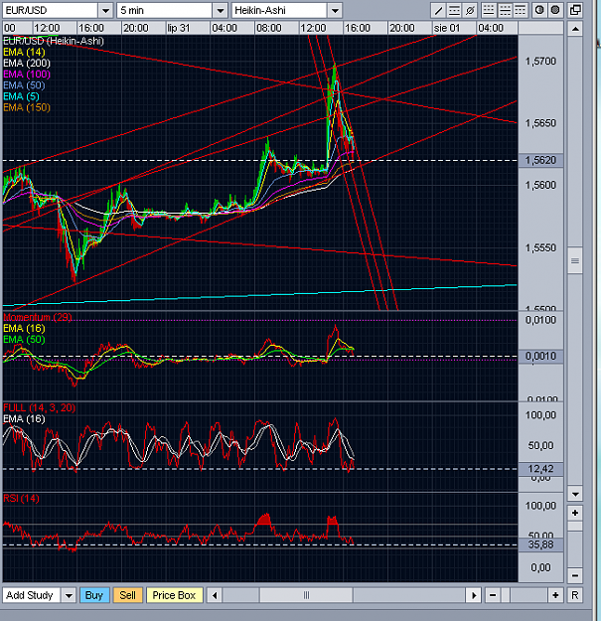Click the green EMA (50) momentum label
Image resolution: width=601 pixels, height=621 pixels.
coord(24,340)
